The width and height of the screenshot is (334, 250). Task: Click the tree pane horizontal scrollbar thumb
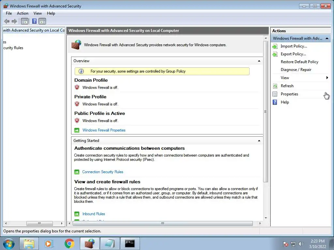[39, 223]
